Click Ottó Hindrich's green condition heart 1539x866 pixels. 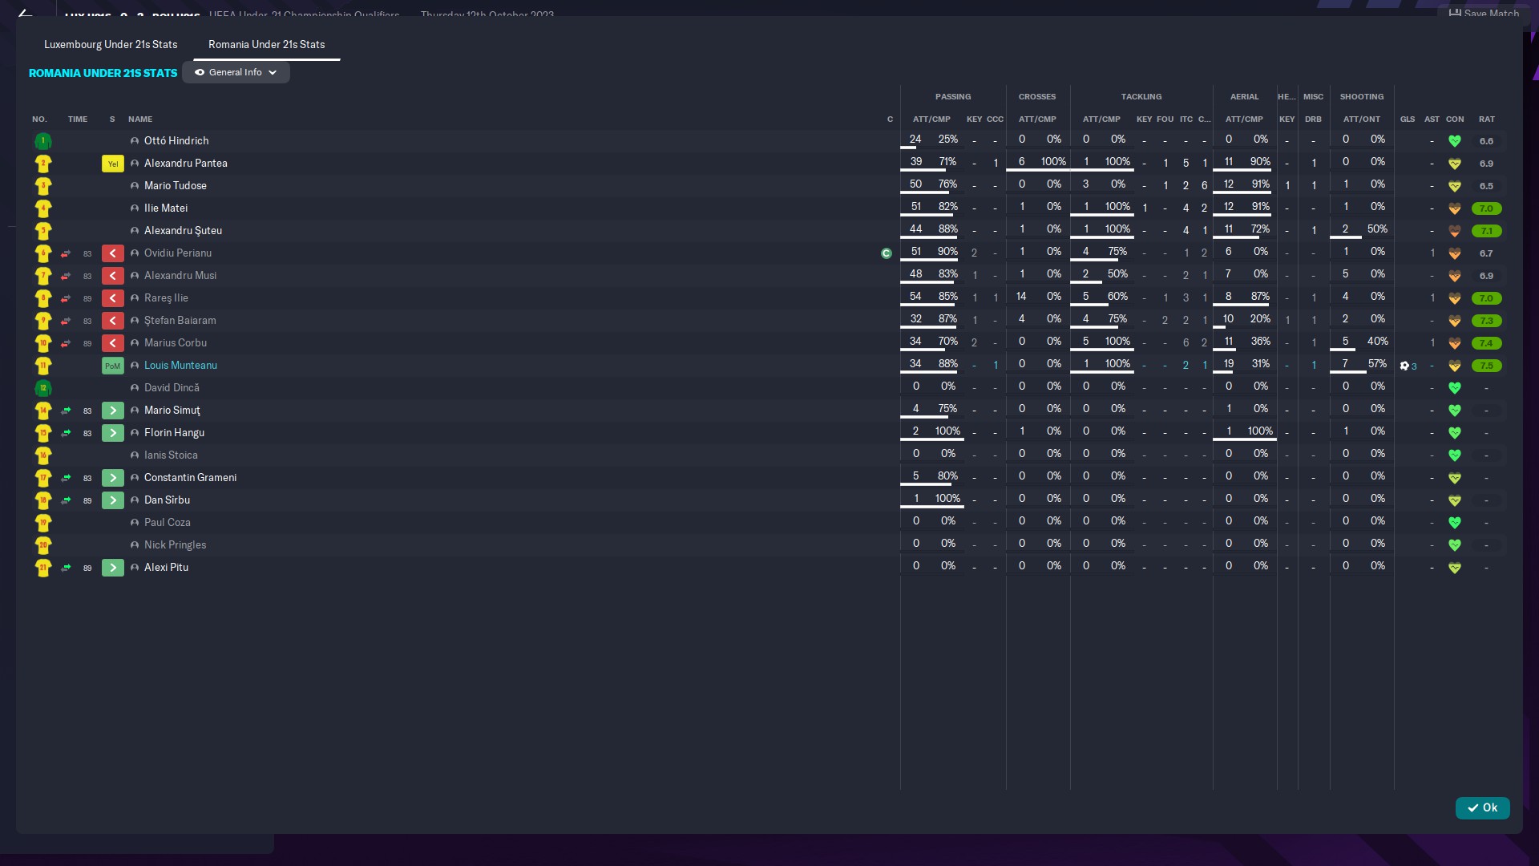click(x=1454, y=141)
